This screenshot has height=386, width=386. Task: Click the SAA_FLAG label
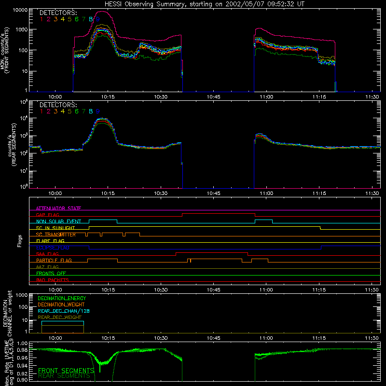[x=47, y=254]
